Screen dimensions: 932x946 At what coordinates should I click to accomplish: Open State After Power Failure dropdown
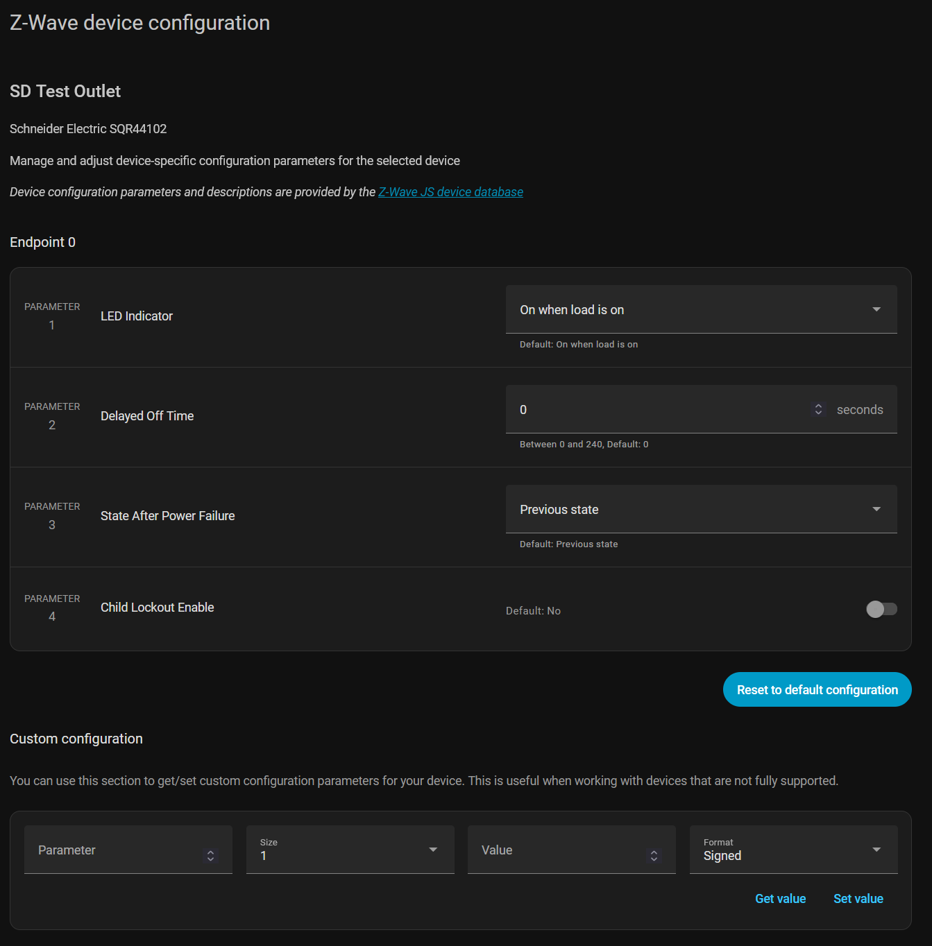tap(687, 509)
